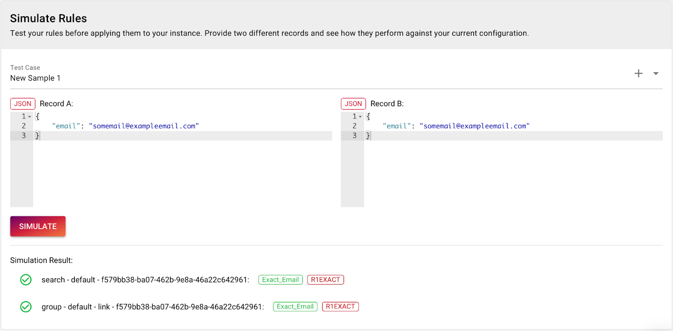
Task: Add a new test case with plus icon
Action: tap(639, 74)
